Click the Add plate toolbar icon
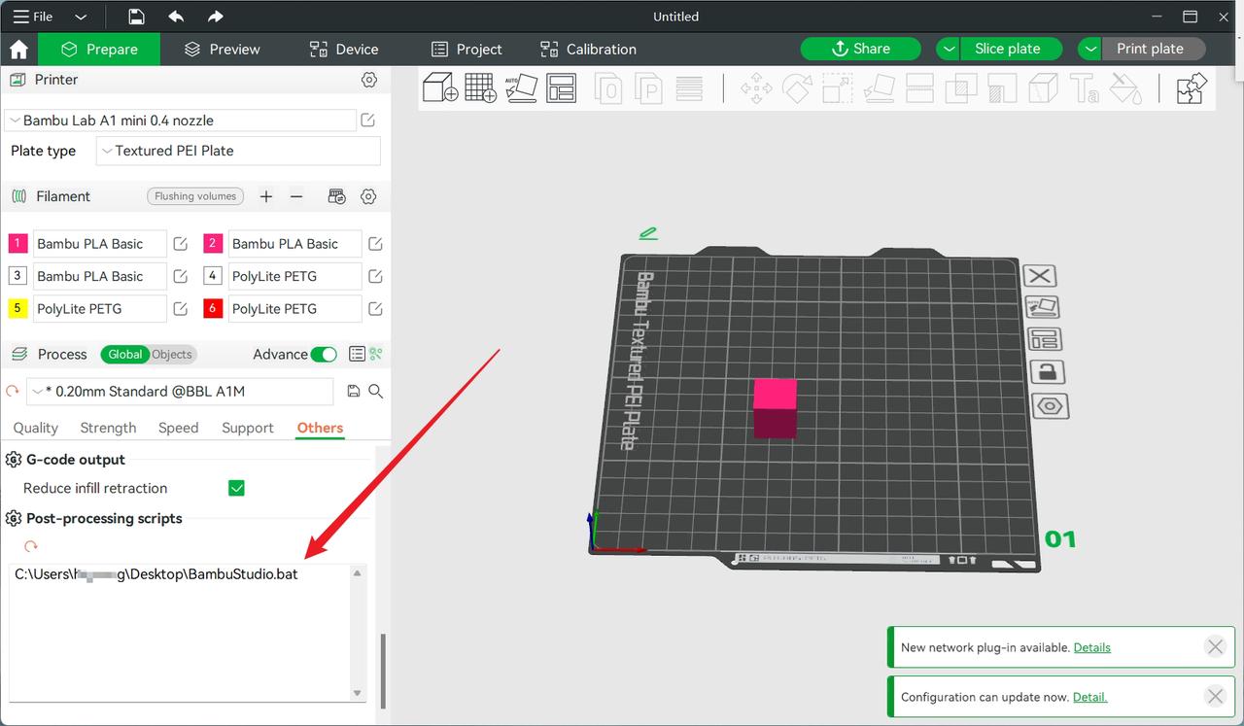Screen dimensions: 1244x726 480,87
